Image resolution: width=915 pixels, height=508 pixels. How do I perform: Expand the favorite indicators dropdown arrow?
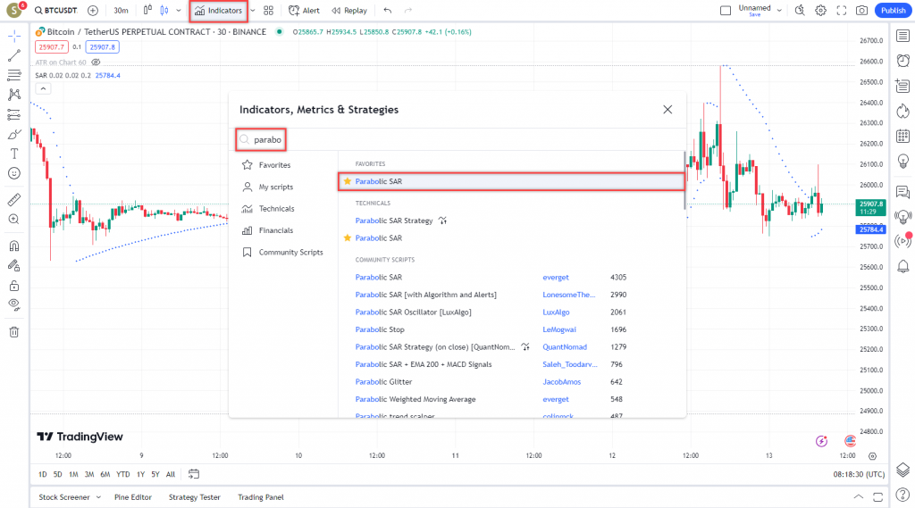[253, 11]
